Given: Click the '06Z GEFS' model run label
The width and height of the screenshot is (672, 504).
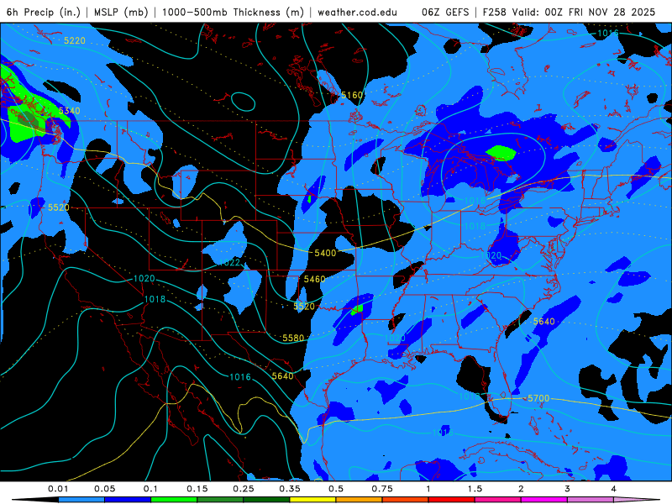Looking at the screenshot, I should pyautogui.click(x=445, y=12).
